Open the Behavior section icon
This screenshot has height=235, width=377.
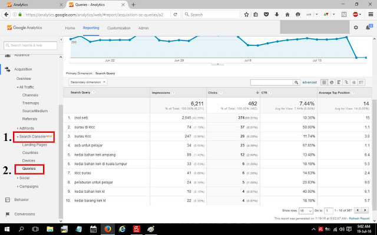point(8,200)
